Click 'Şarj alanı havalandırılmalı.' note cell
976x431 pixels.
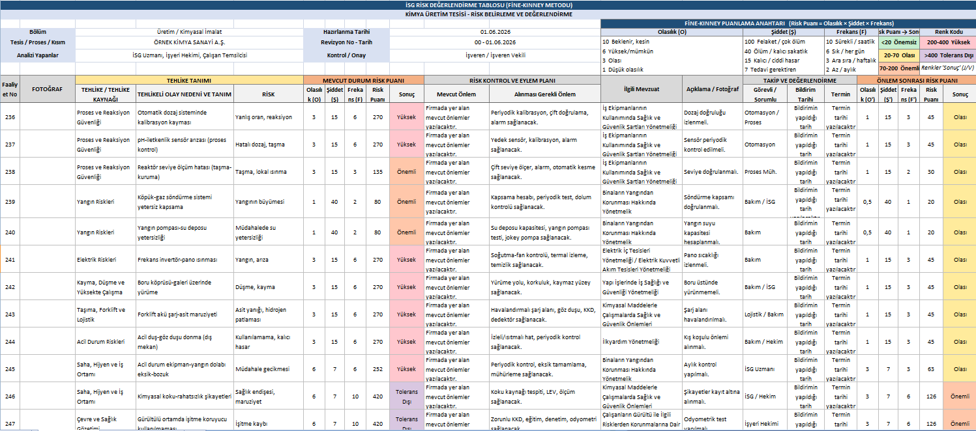[x=713, y=314]
